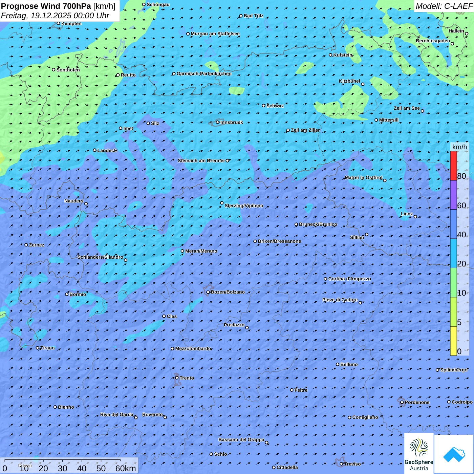The image size is (474, 474).
Task: Click the yellow 0-5 legend swatch
Action: click(453, 341)
